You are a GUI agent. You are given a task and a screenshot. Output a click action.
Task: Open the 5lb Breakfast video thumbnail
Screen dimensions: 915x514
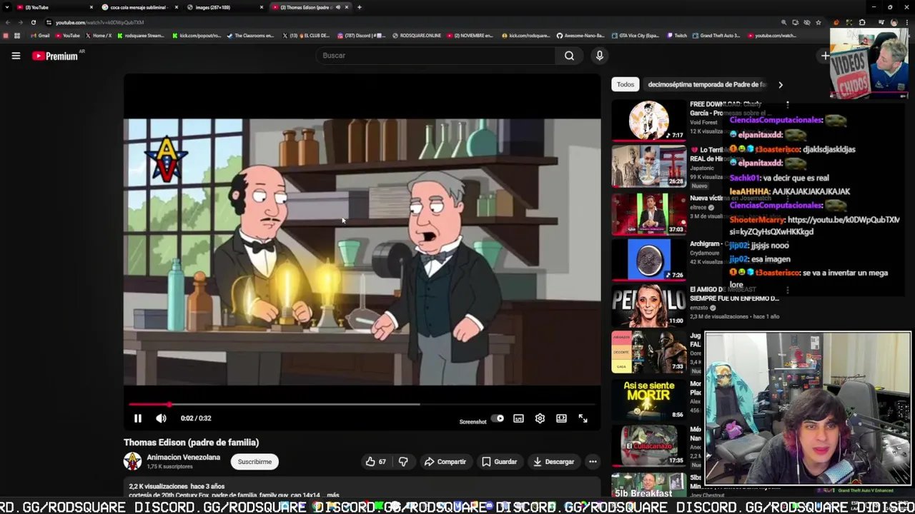coord(649,485)
